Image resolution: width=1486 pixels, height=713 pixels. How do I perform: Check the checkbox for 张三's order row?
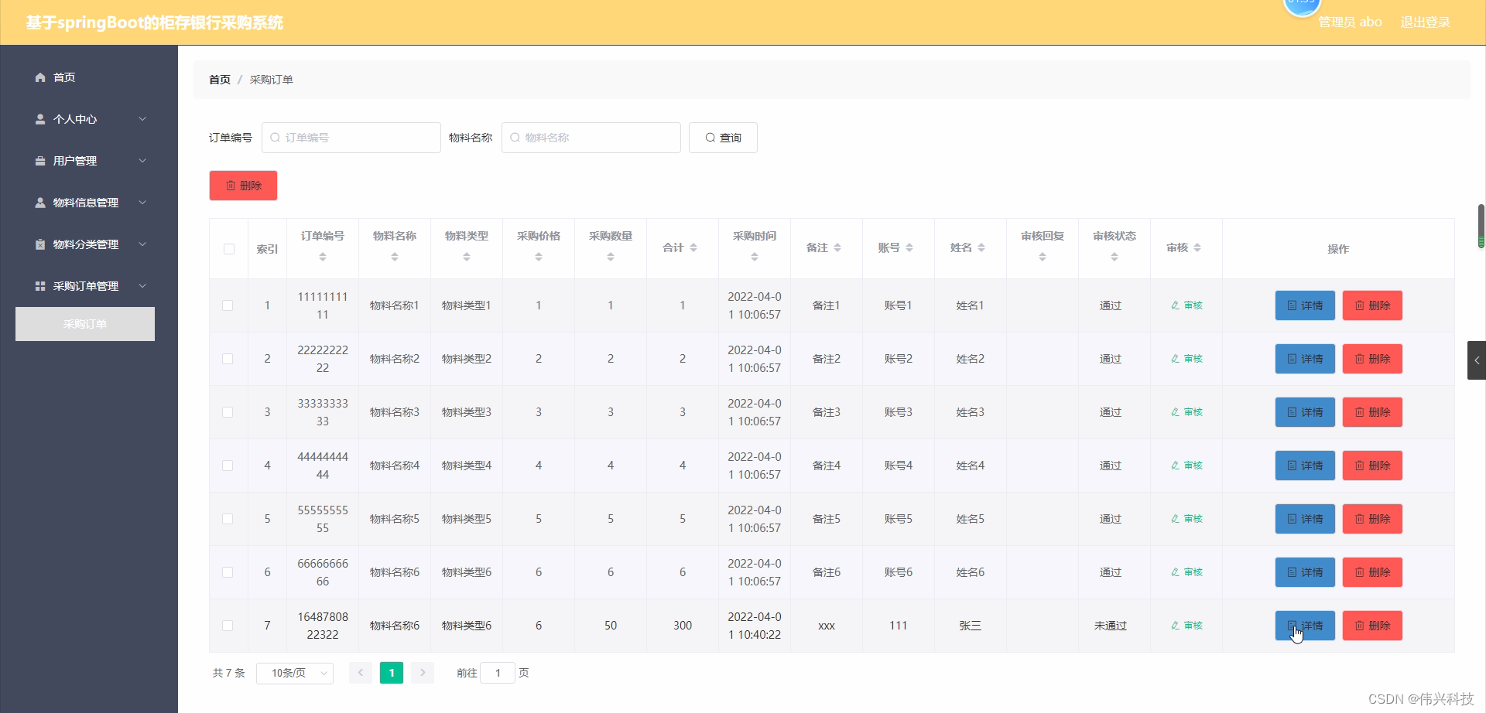228,626
